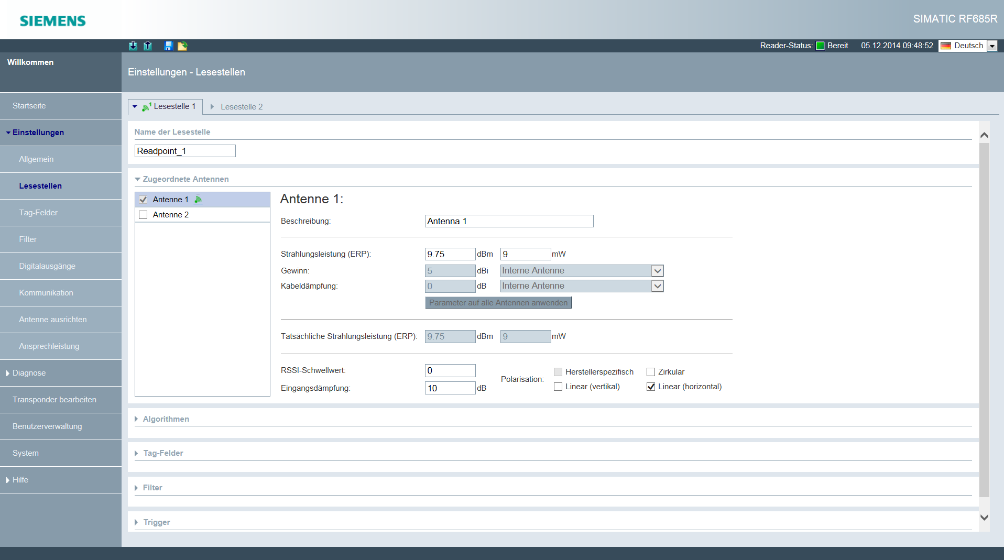
Task: Open Tag-Felder in the sidebar
Action: click(x=61, y=213)
